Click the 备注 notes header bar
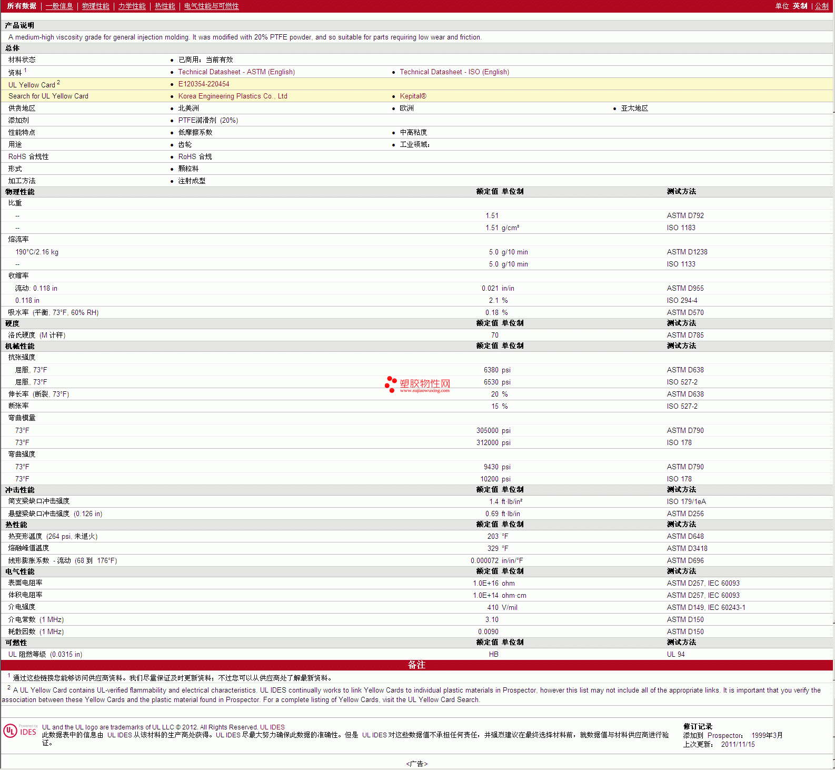Screen dimensions: 835x770 click(x=417, y=665)
